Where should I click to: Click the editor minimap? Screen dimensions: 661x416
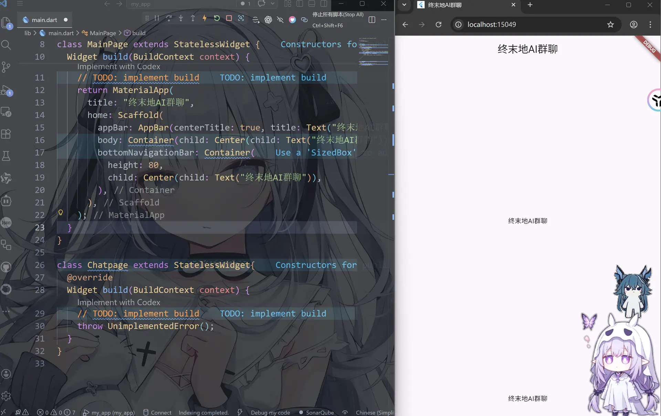[x=374, y=52]
